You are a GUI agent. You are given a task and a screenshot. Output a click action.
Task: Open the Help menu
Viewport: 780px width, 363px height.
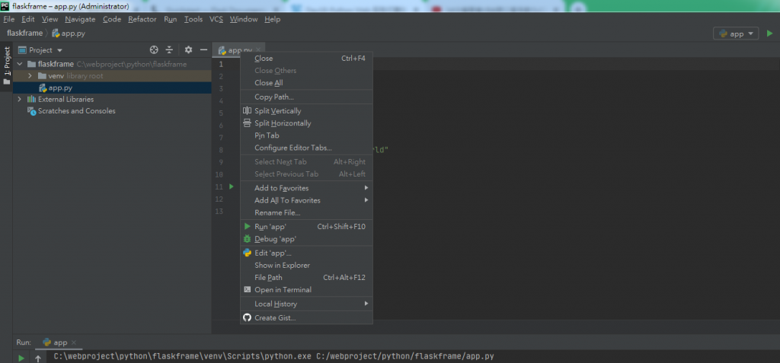[x=272, y=19]
